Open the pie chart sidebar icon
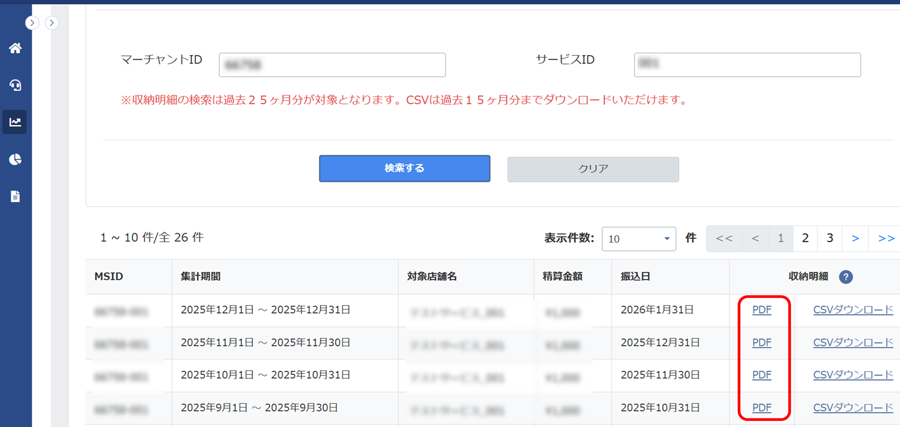 (15, 159)
